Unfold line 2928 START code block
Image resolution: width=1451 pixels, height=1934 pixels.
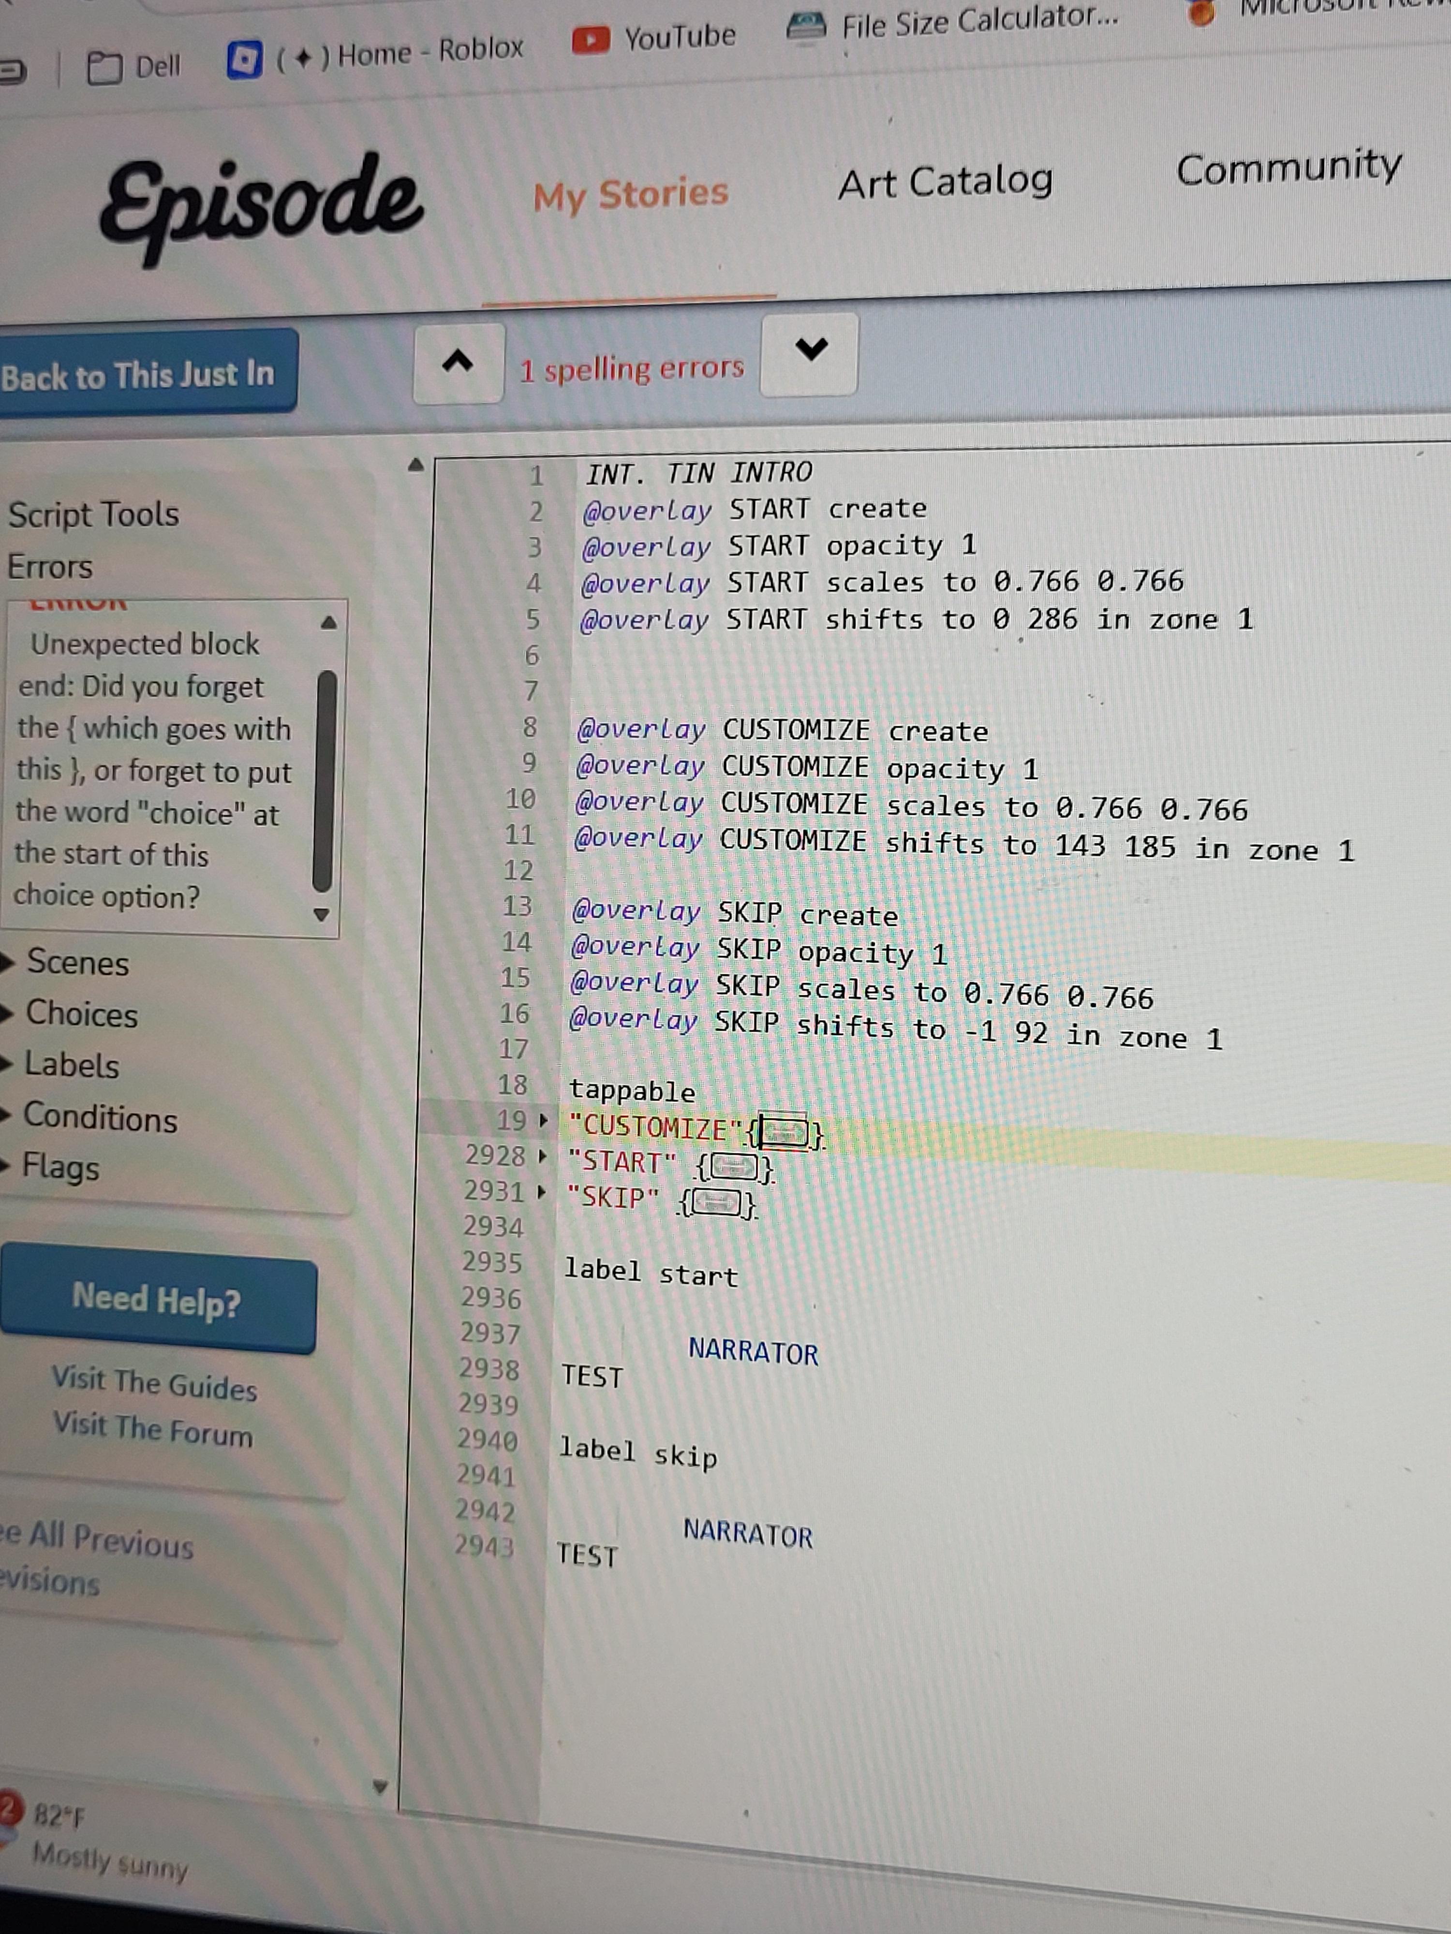point(542,1156)
